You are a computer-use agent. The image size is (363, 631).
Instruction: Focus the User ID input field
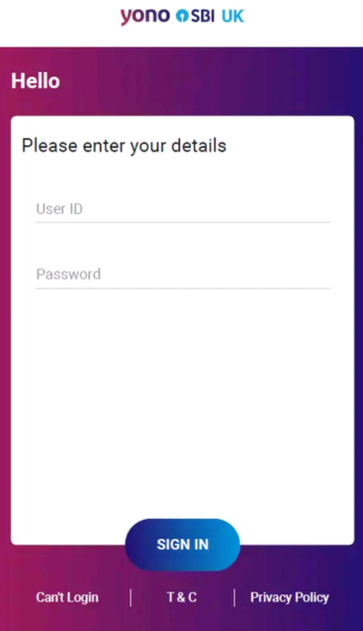183,209
